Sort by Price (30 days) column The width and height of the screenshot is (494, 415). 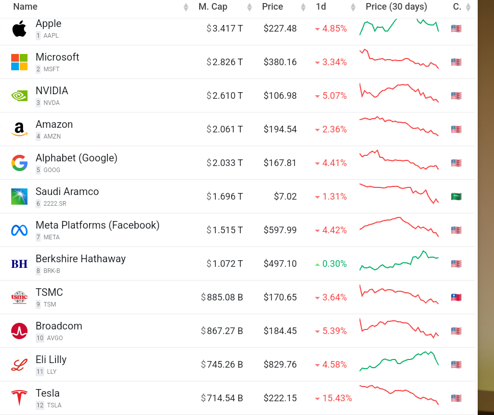396,7
